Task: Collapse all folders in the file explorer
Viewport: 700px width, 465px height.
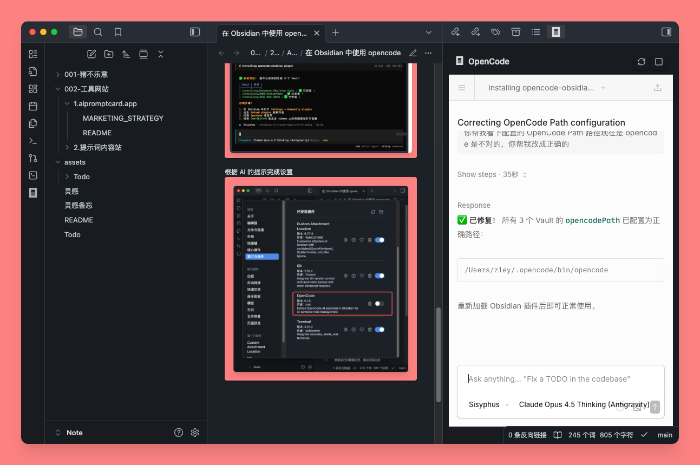Action: (x=161, y=54)
